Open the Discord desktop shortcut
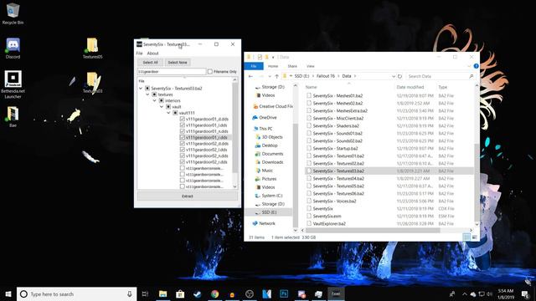The image size is (536, 301). tap(13, 48)
